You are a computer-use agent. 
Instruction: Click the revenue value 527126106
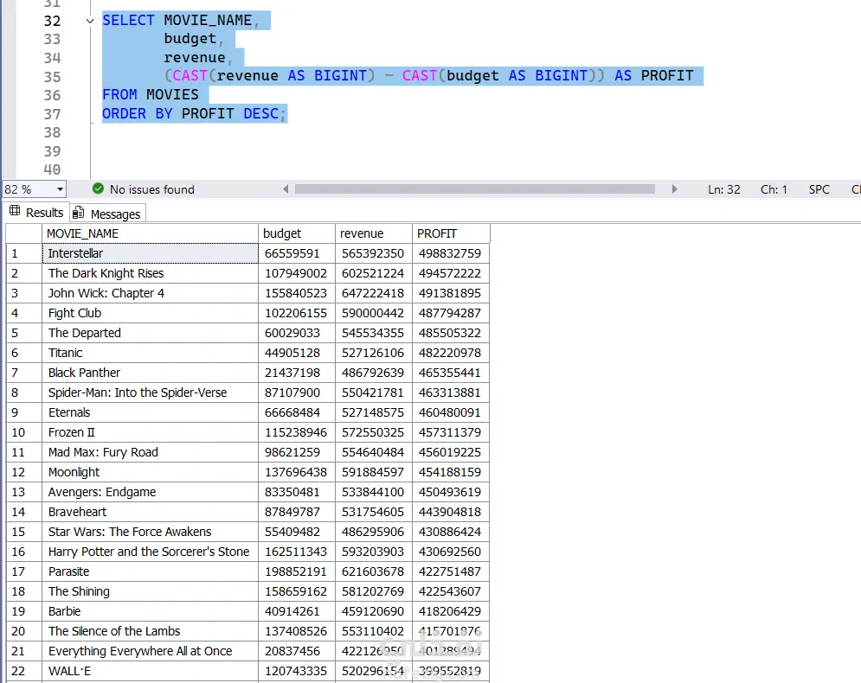pyautogui.click(x=374, y=353)
